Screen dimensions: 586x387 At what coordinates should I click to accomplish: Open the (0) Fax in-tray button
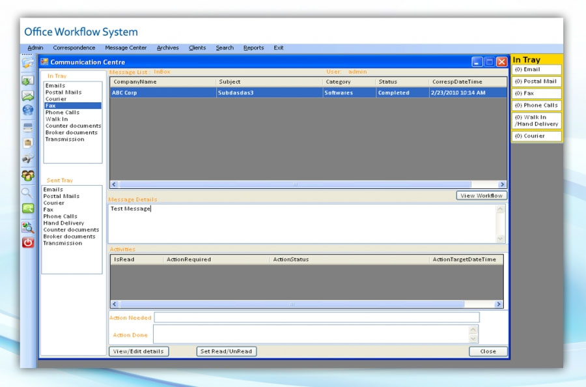(x=537, y=93)
